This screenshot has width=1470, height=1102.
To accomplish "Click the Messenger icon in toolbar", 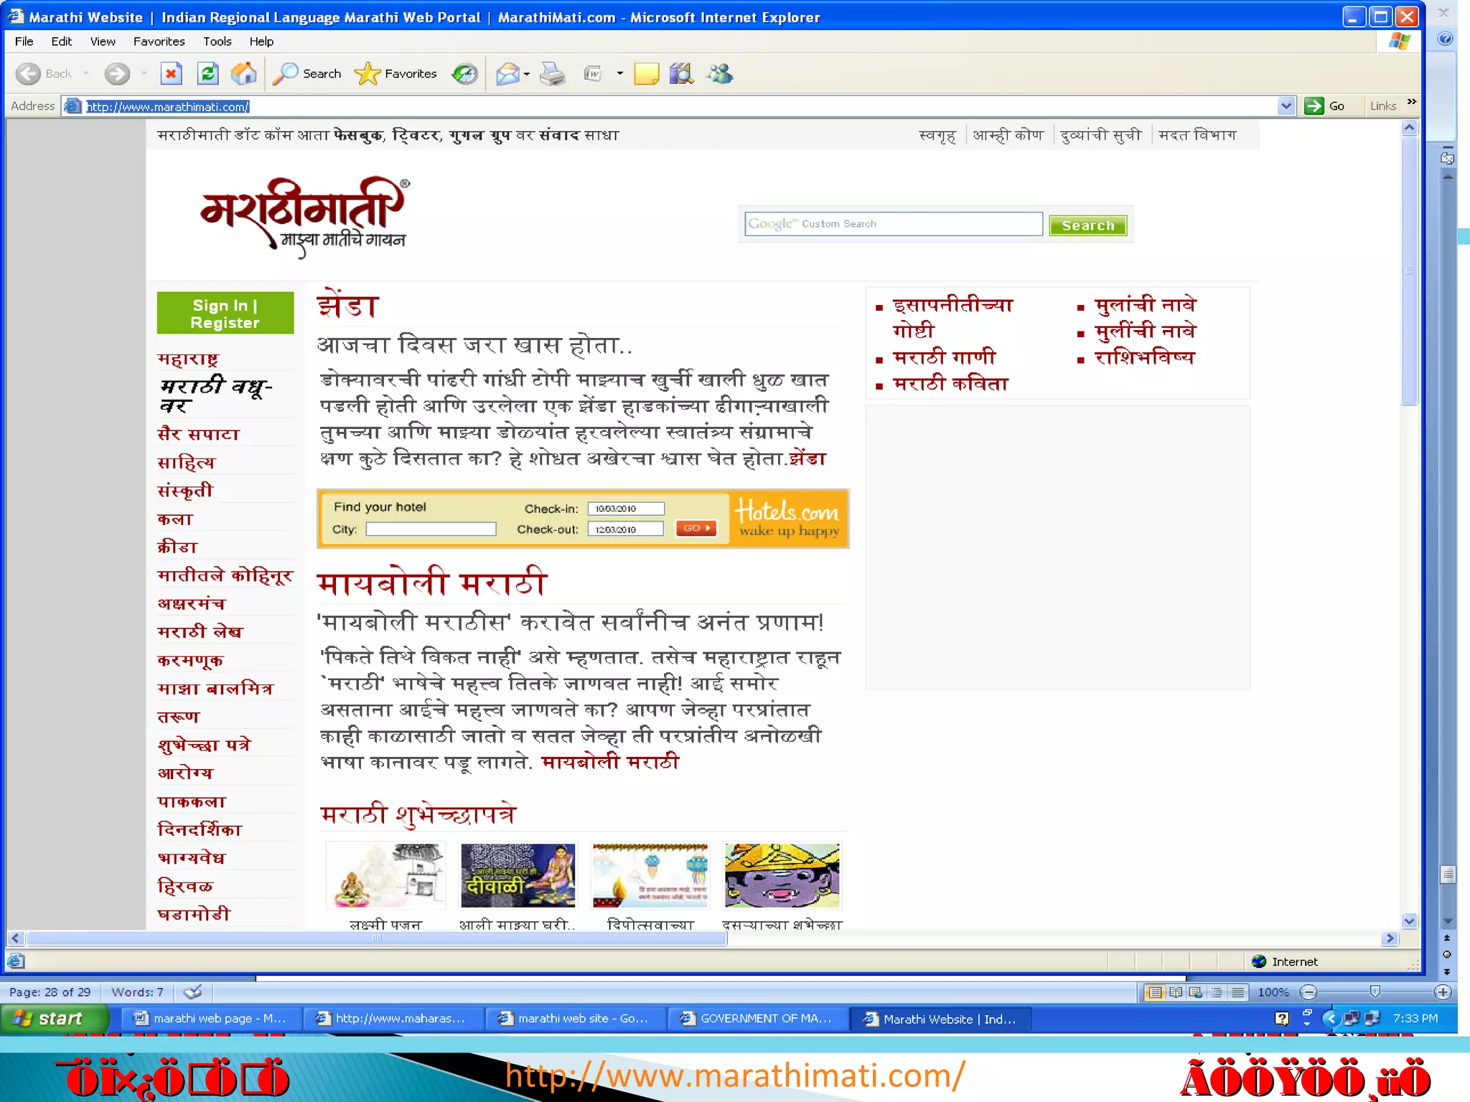I will (x=720, y=73).
